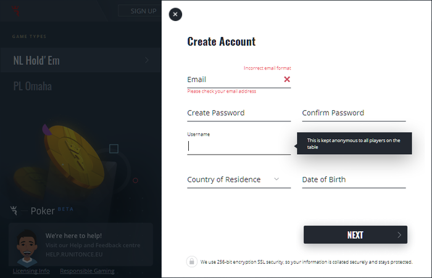This screenshot has height=278, width=432.
Task: Click the Confirm Password field
Action: pos(354,113)
